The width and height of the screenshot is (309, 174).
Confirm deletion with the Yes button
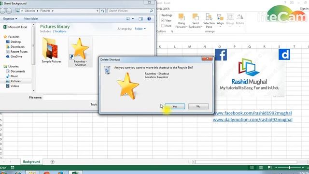175,106
